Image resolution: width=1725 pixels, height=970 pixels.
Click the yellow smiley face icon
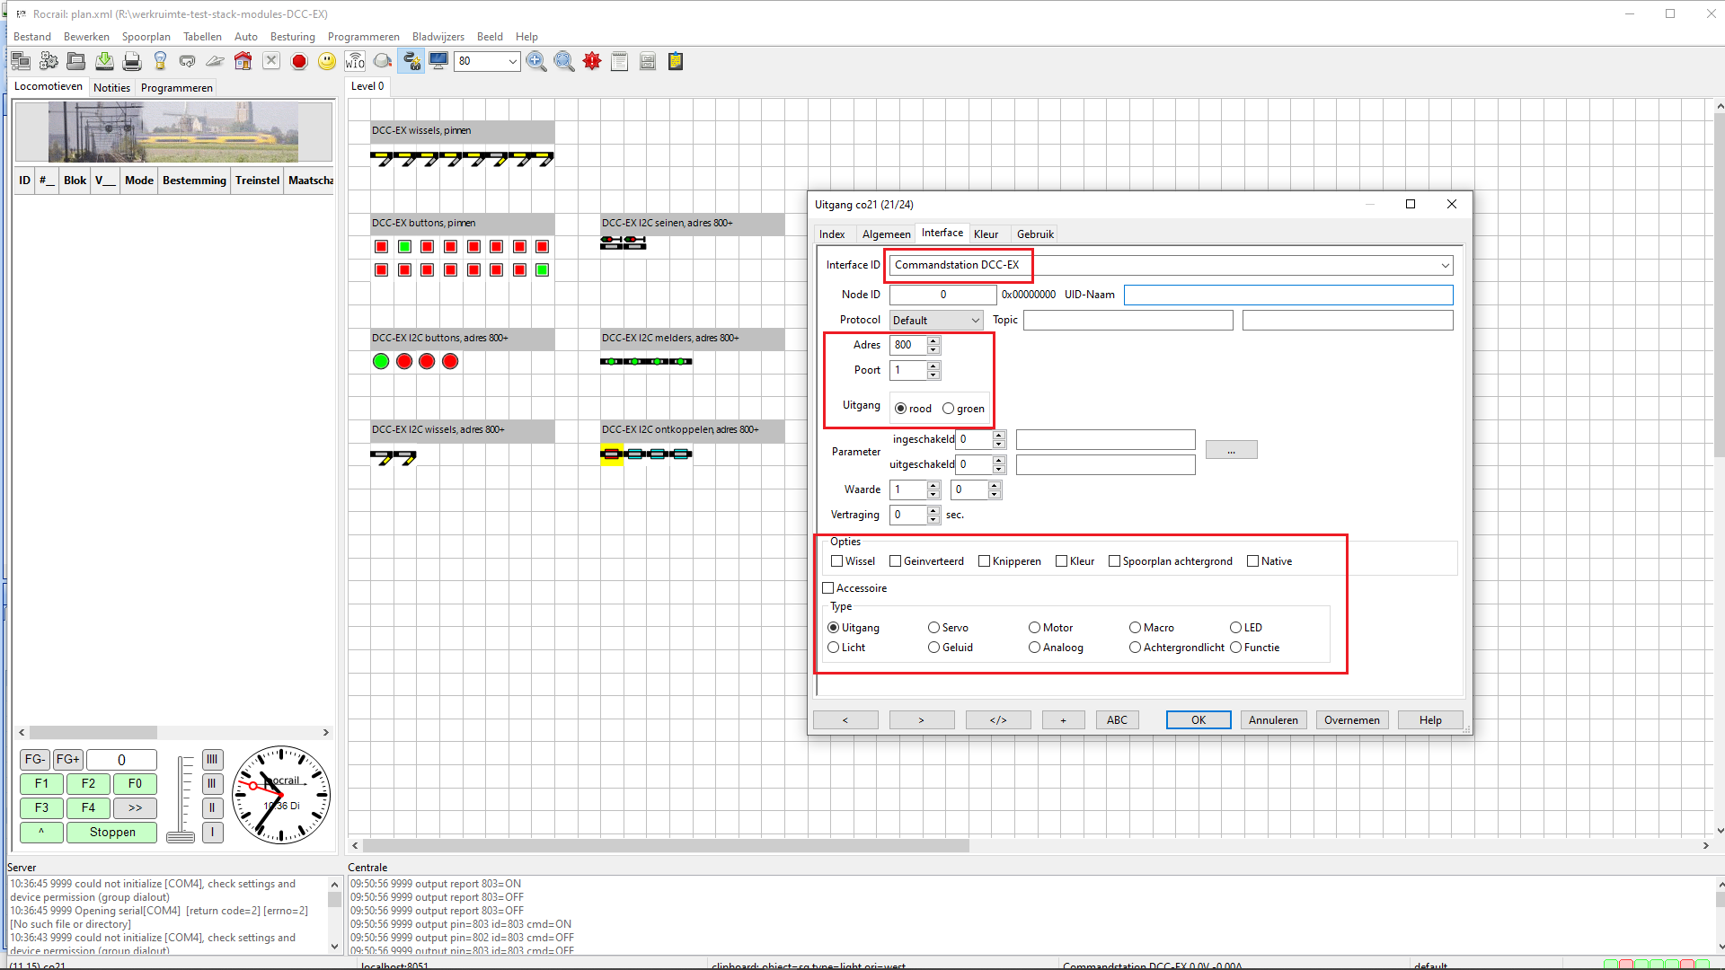click(327, 61)
